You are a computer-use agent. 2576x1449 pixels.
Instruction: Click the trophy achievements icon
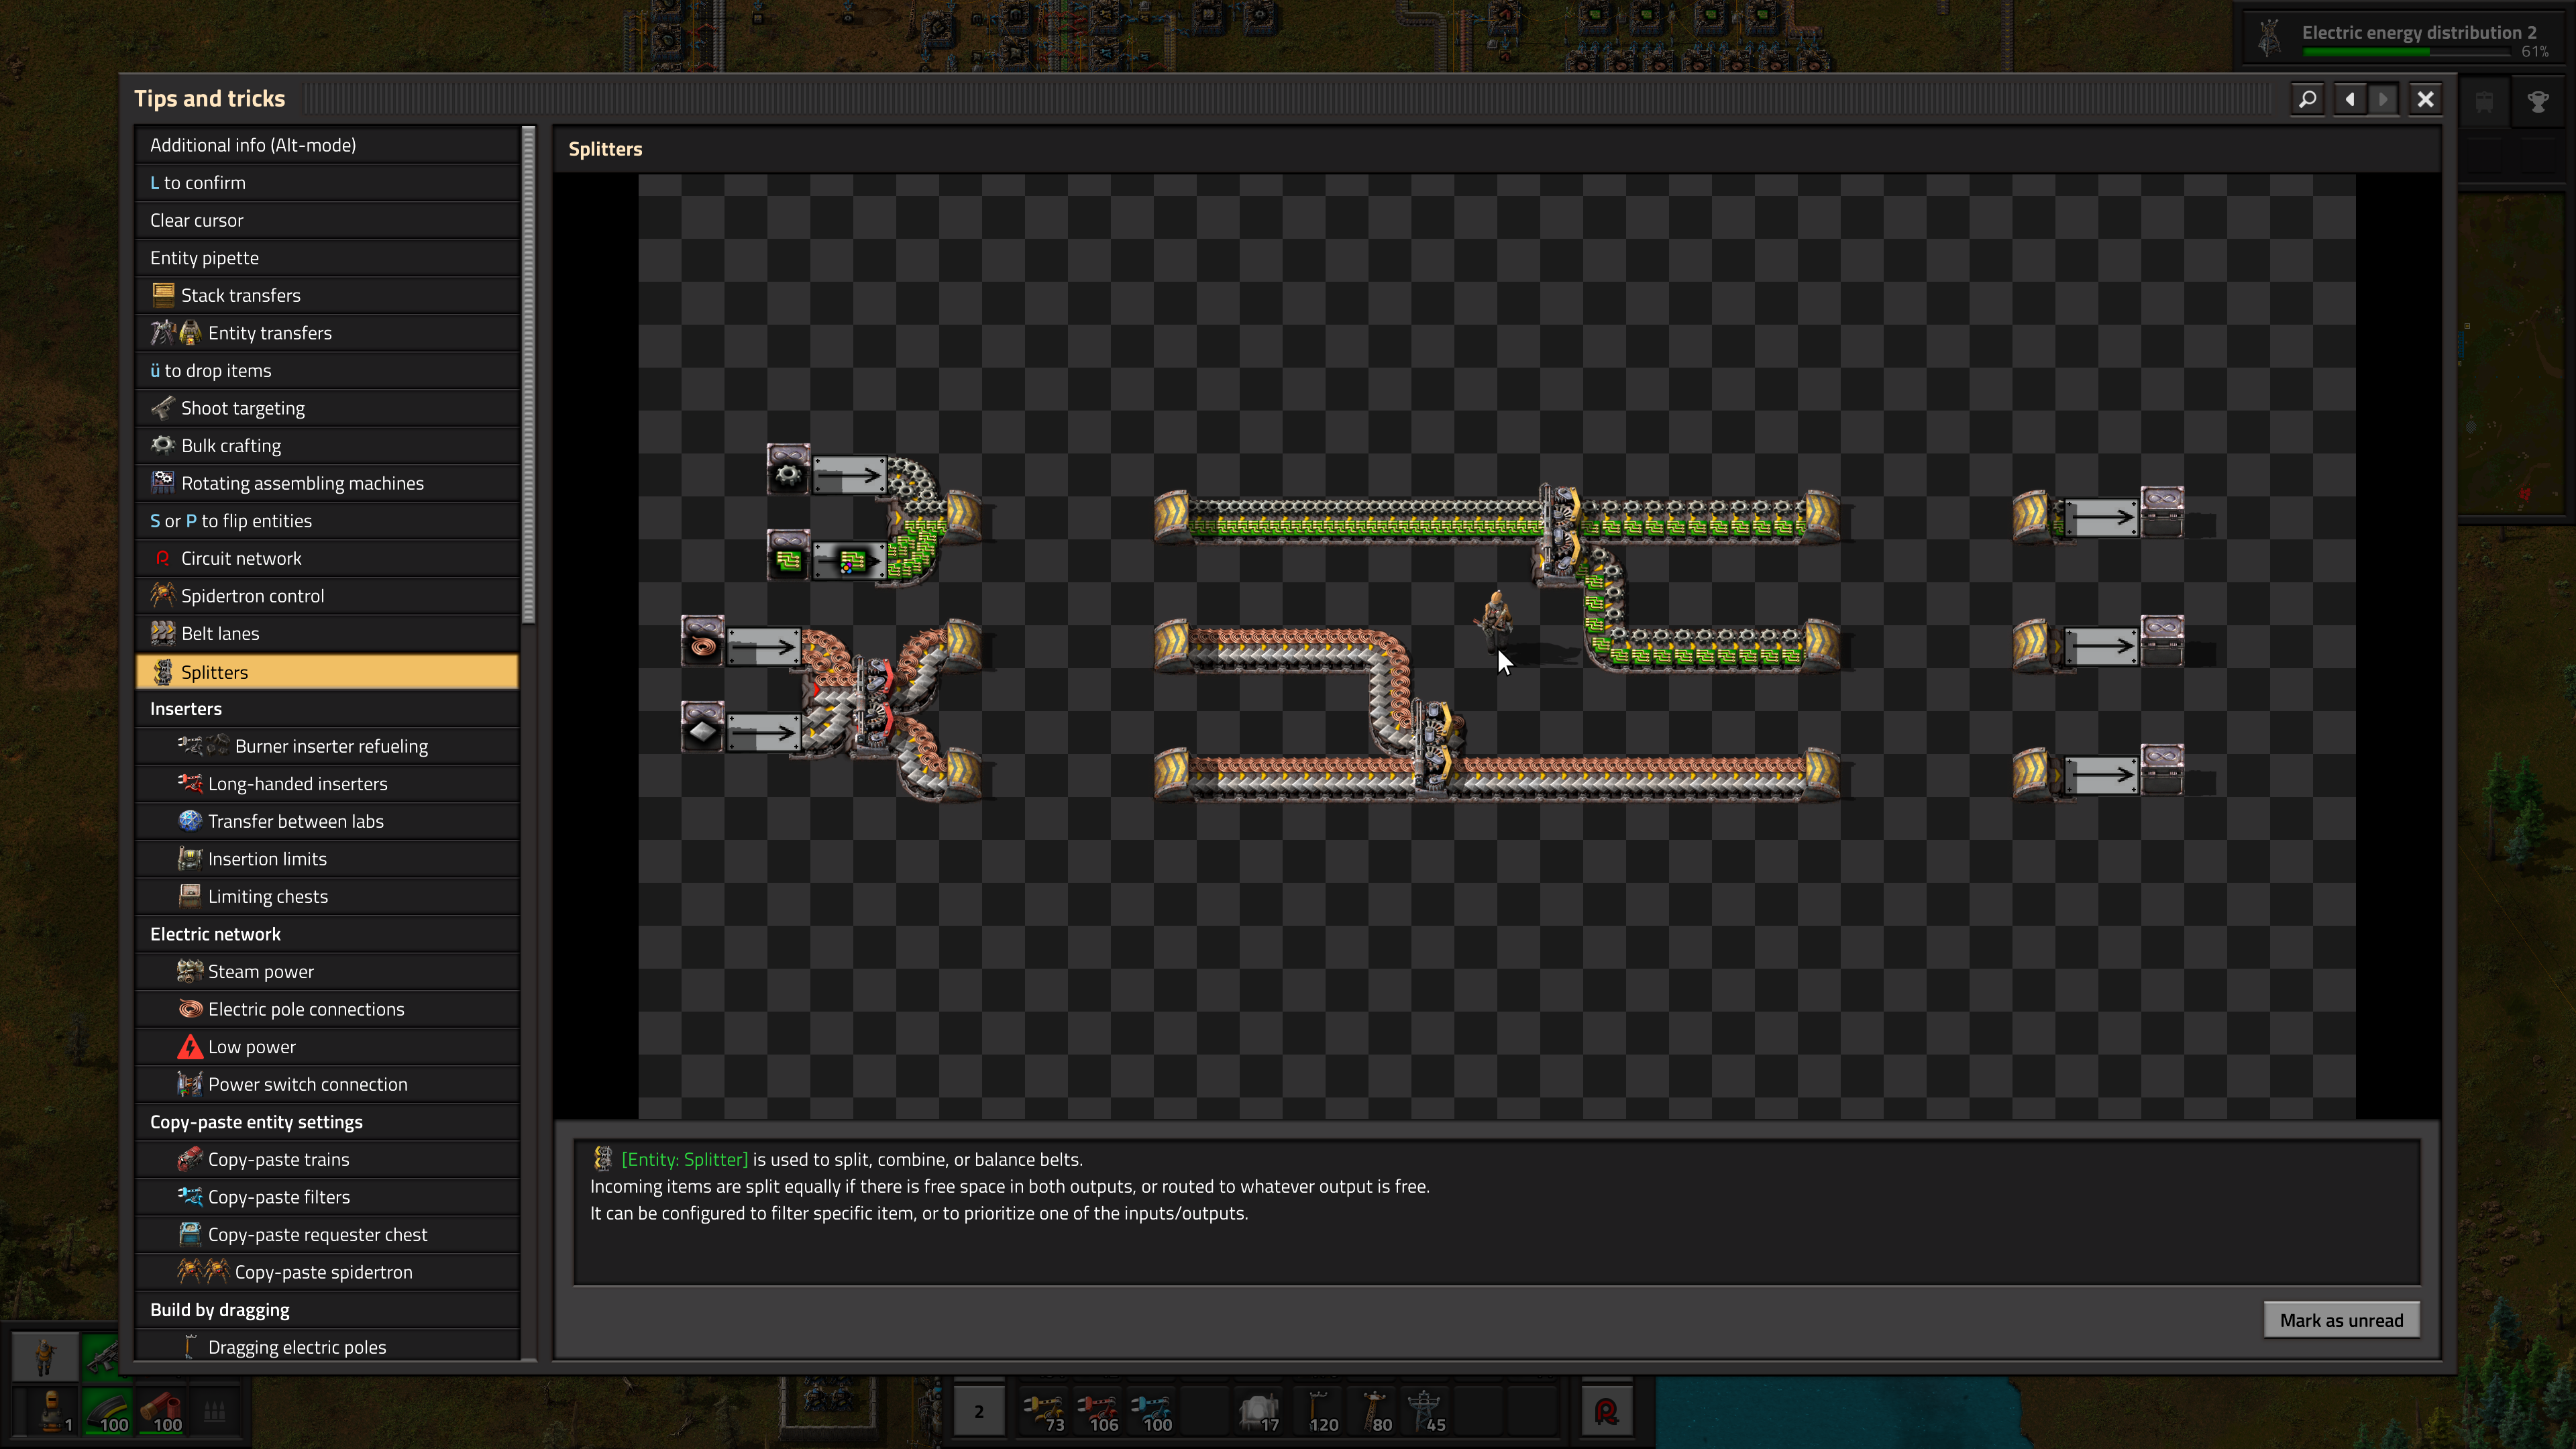pos(2537,101)
